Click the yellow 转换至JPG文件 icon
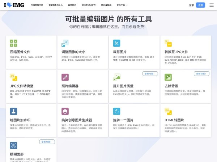 tap(168, 43)
